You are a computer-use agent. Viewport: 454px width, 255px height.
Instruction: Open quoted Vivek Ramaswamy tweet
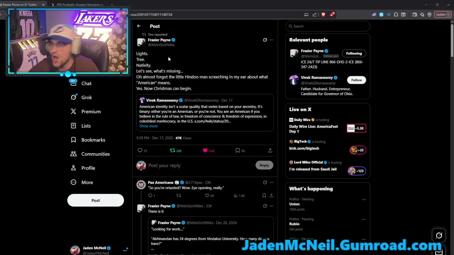[x=205, y=113]
